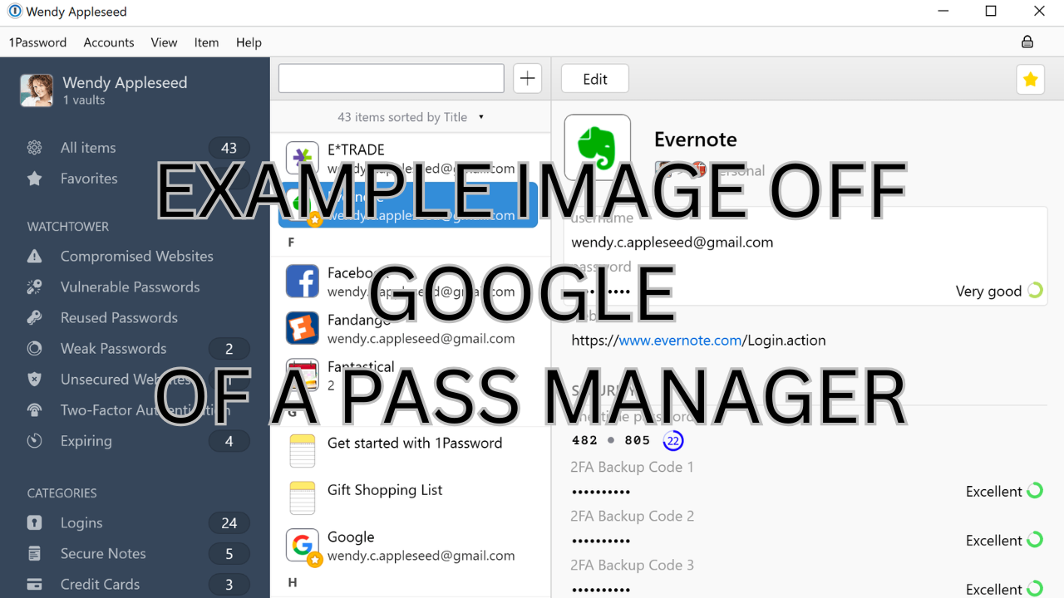Viewport: 1064px width, 598px height.
Task: Click the one-time password countdown circle
Action: tap(673, 440)
